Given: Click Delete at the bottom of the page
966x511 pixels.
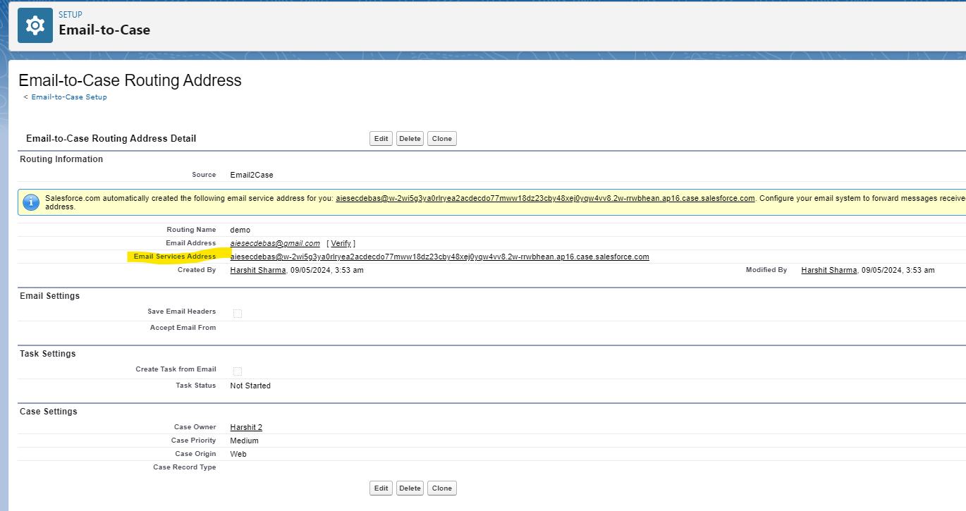Looking at the screenshot, I should point(410,488).
